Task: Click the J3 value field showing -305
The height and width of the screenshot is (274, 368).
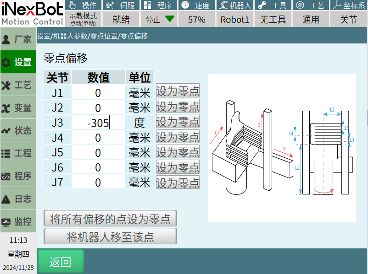Action: 98,123
